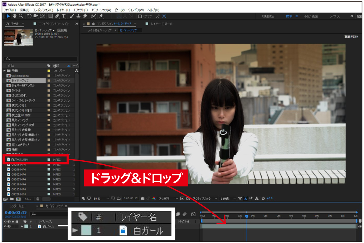Open interpret footage icon in Project panel
Screen dimensions: 364x243
pyautogui.click(x=5, y=199)
